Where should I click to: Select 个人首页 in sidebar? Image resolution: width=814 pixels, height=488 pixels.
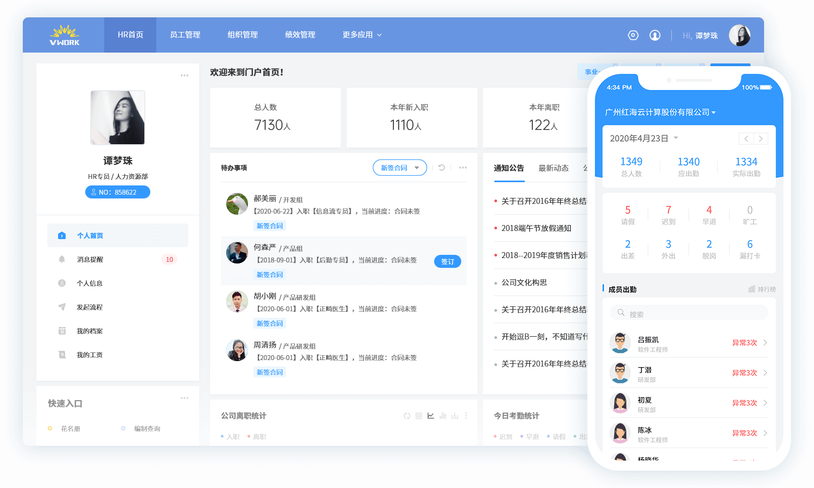point(118,235)
